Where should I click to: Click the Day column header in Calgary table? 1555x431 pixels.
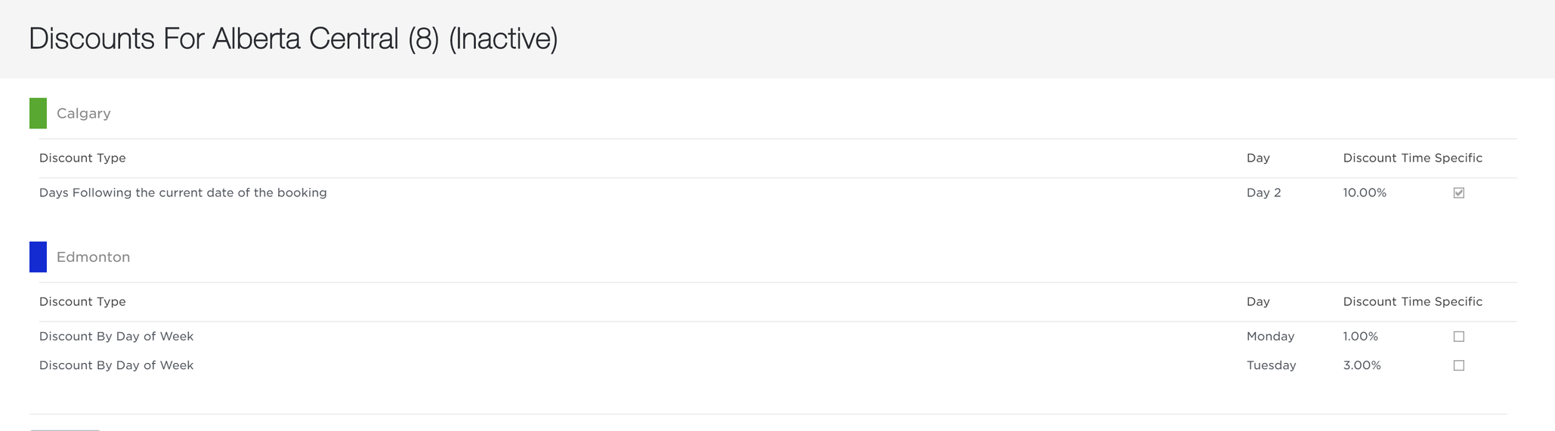click(x=1258, y=158)
